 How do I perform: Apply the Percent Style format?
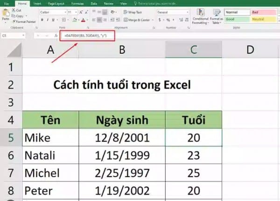[168, 20]
